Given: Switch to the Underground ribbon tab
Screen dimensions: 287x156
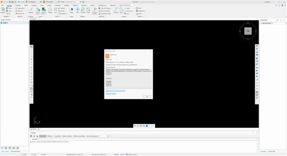Looking at the screenshot, I should pos(102,6).
